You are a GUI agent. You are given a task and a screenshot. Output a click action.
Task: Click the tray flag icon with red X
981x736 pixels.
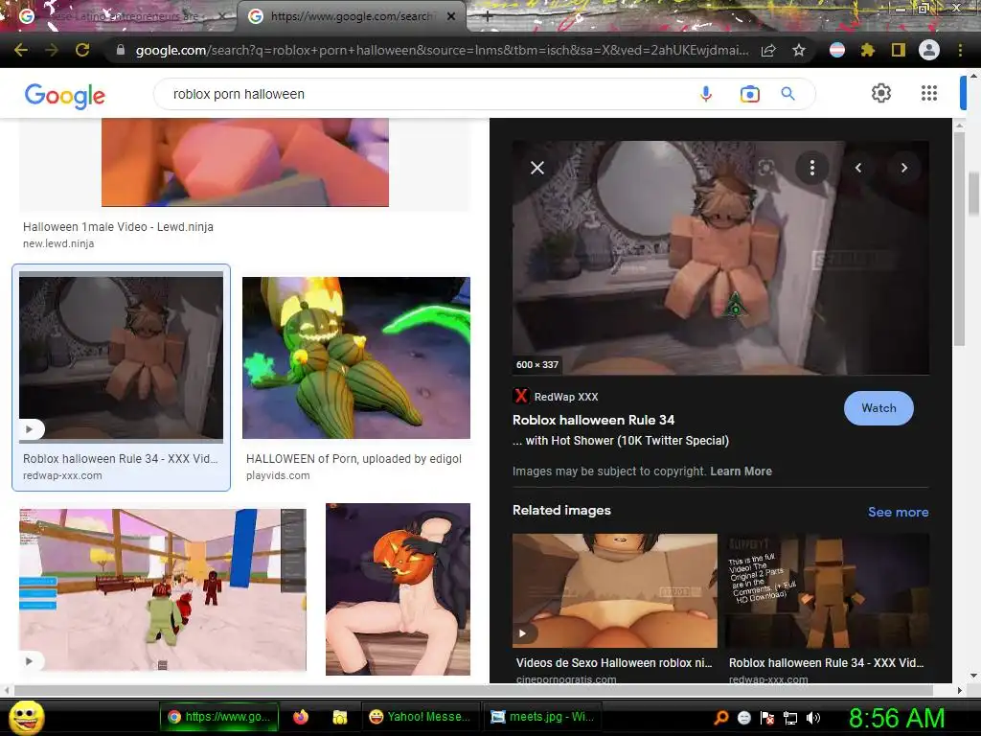(767, 718)
